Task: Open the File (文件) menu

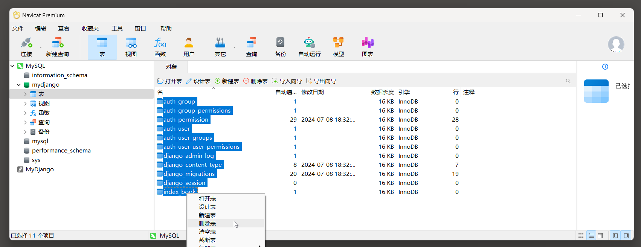Action: click(18, 28)
